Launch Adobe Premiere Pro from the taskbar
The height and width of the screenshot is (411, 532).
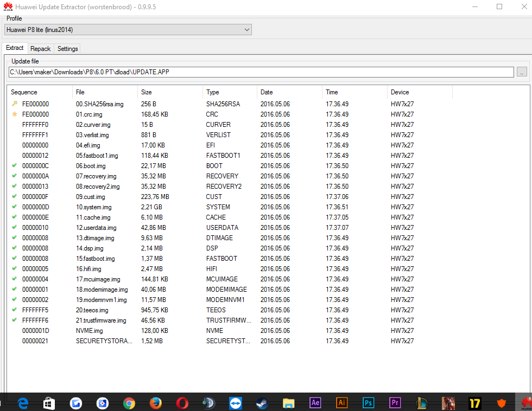pyautogui.click(x=395, y=402)
